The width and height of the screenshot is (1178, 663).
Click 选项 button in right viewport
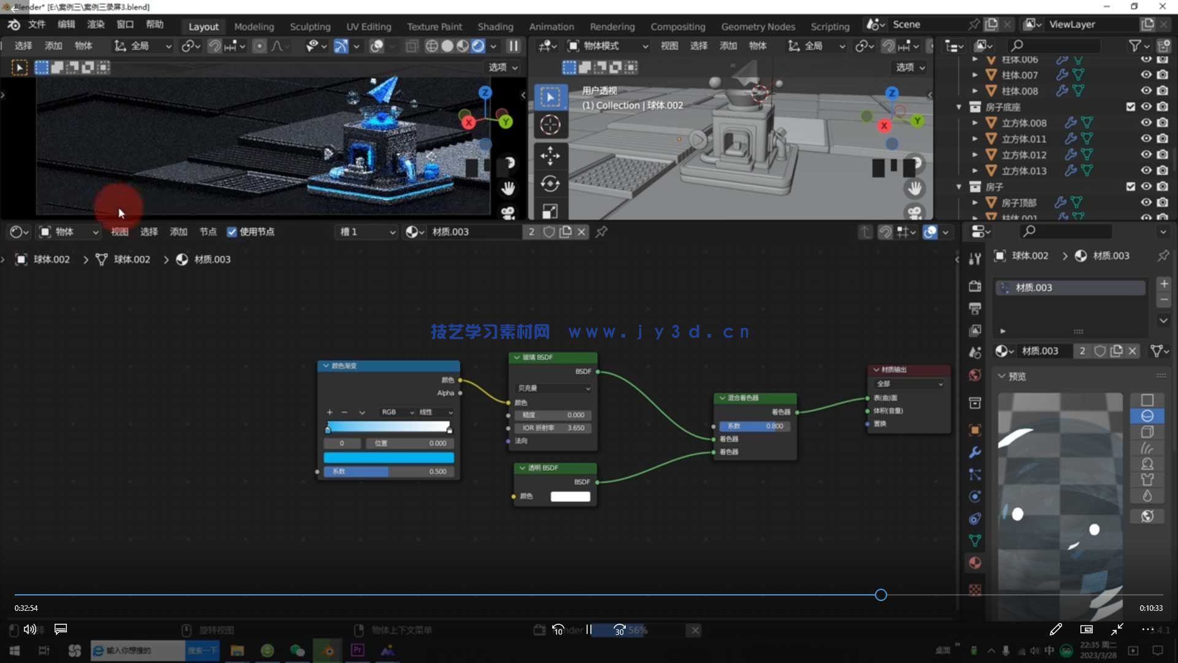tap(910, 68)
